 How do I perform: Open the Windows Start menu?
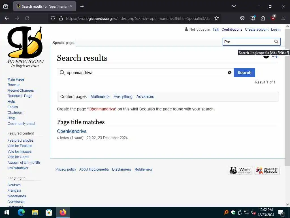pos(7,212)
